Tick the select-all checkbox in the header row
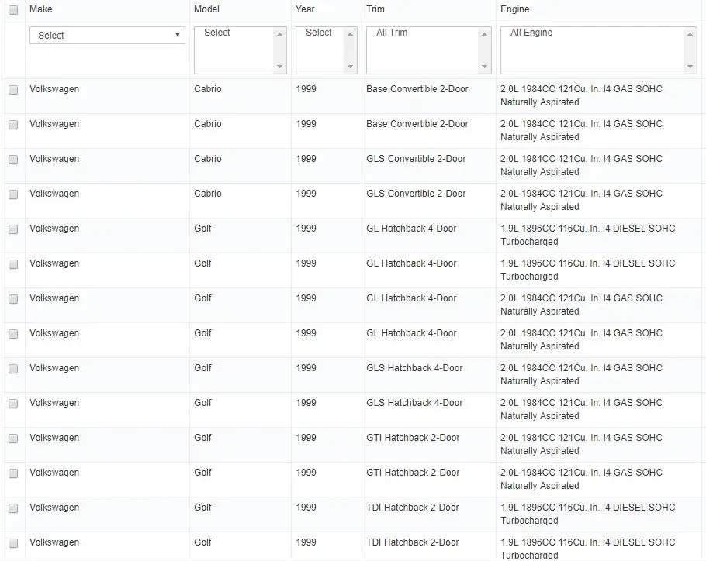 click(x=13, y=10)
